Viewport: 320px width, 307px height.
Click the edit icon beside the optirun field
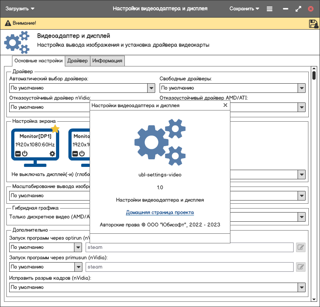(x=301, y=247)
